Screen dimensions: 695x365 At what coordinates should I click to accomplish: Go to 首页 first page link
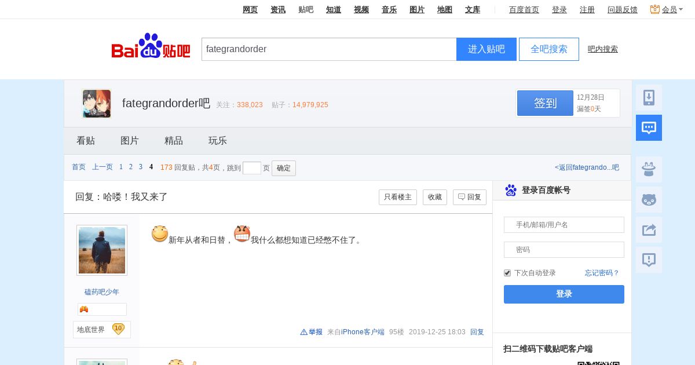tap(79, 167)
